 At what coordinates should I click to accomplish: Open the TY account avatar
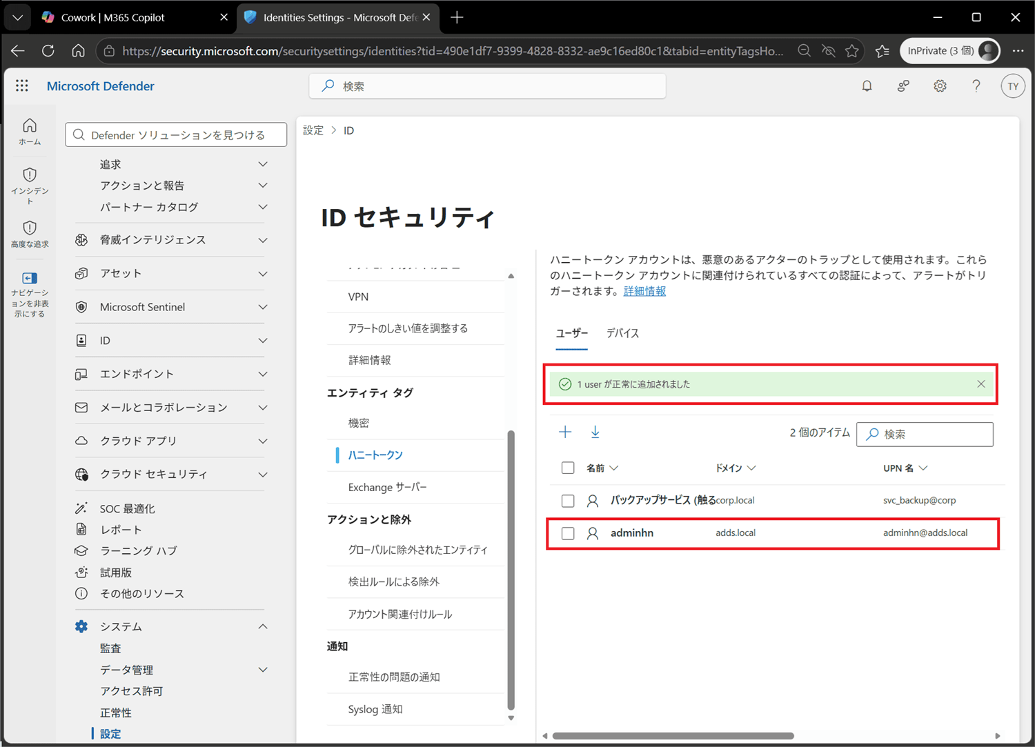pyautogui.click(x=1013, y=86)
